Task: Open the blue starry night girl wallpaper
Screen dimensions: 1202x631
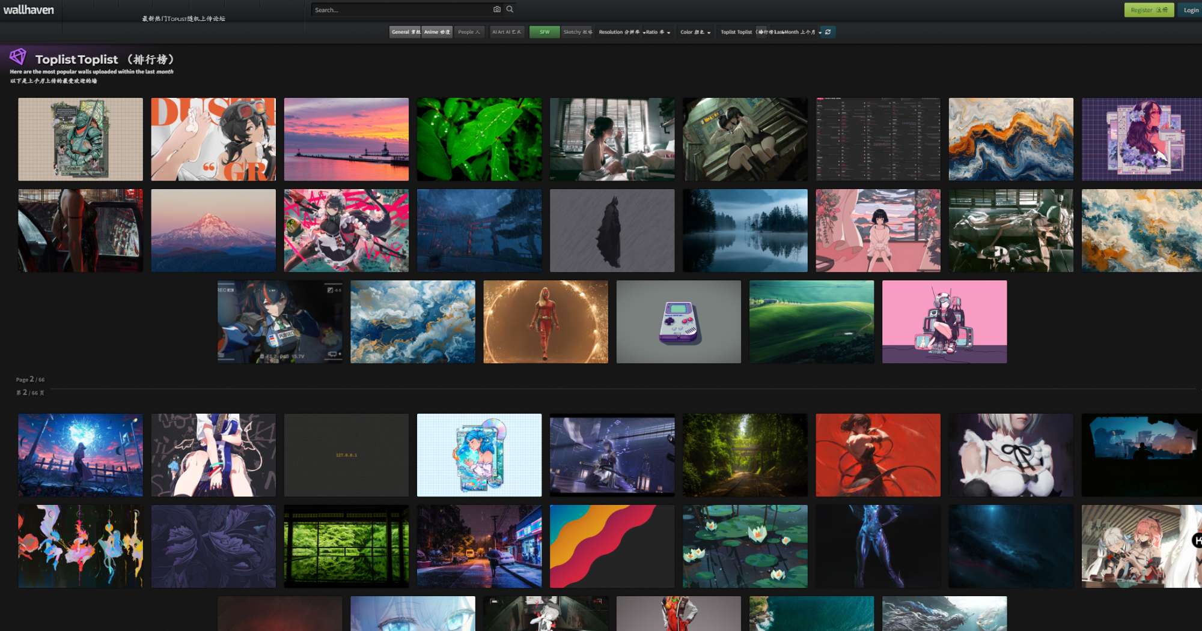Action: 81,455
